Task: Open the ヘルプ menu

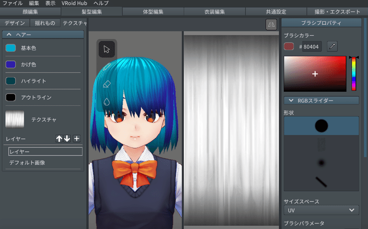Action: (101, 3)
